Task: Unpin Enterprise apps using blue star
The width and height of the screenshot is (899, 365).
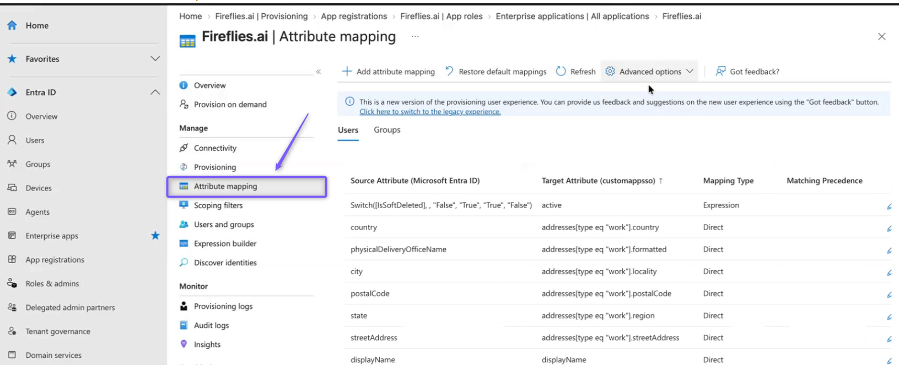Action: click(155, 236)
